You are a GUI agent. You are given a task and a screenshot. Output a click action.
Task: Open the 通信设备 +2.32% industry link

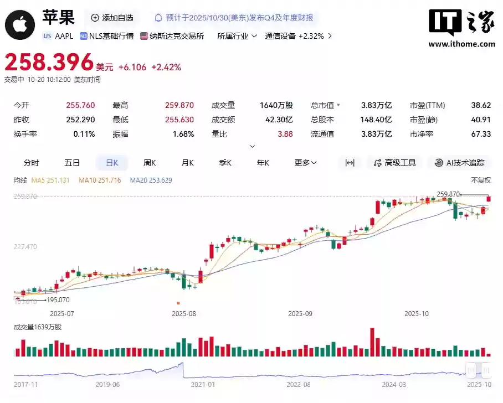tap(295, 35)
